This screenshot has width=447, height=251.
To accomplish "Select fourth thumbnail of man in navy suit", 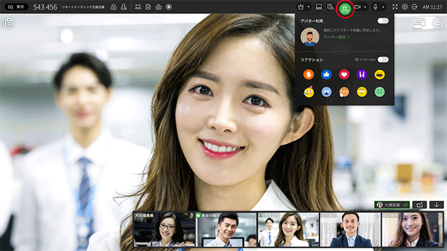I will click(351, 229).
